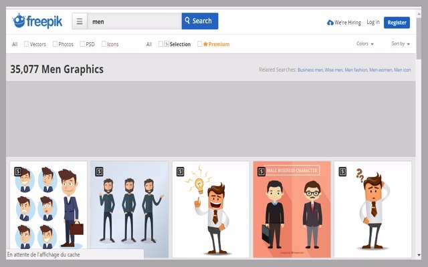Click S badge on light bulb idea thumbnail
Viewport: 428px width, 267px height.
pos(180,172)
